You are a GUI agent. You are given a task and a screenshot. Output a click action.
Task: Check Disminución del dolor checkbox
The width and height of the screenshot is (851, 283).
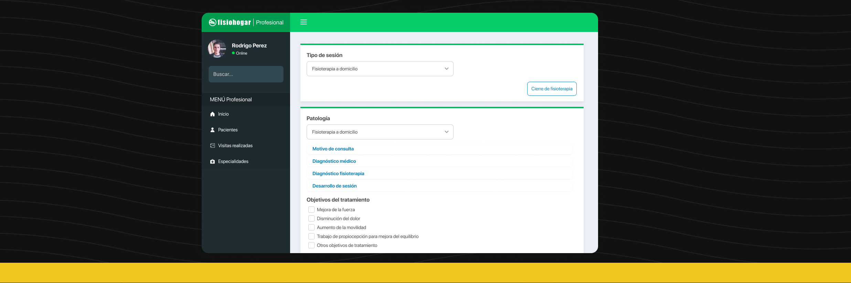pyautogui.click(x=311, y=218)
